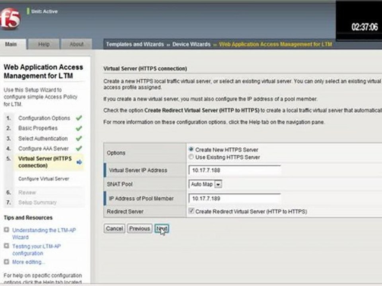Click the icon next to Understanding the LTM-AP Wizard
This screenshot has height=286, width=382.
(7, 230)
